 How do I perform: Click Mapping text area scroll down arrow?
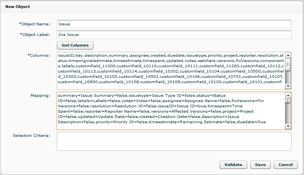pos(288,126)
